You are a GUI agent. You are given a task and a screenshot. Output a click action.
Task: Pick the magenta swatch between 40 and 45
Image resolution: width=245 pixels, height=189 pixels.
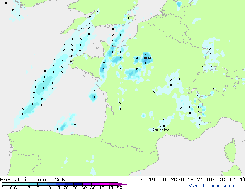coord(105,184)
